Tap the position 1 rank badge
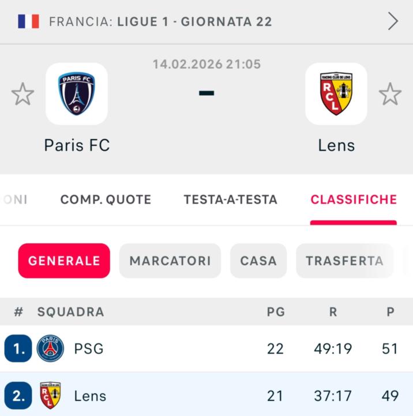This screenshot has height=416, width=413. 18,348
